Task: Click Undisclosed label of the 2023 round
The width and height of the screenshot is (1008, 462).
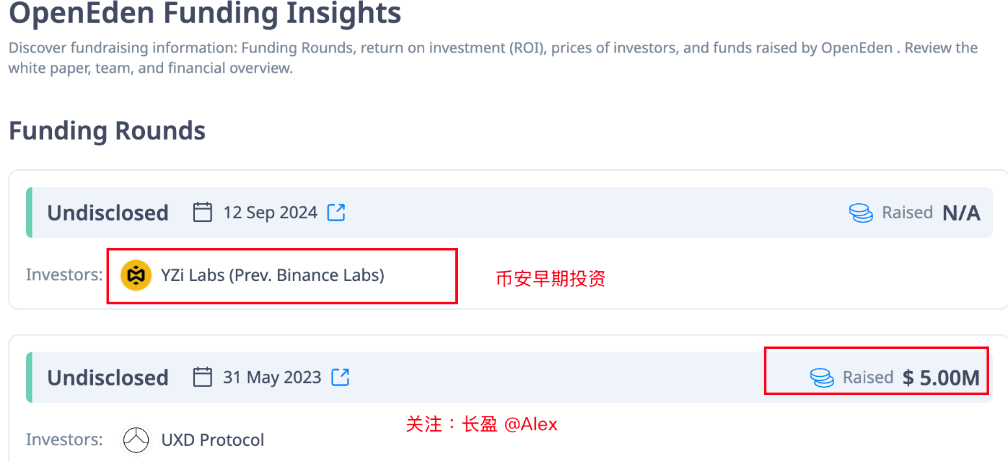Action: pos(108,378)
